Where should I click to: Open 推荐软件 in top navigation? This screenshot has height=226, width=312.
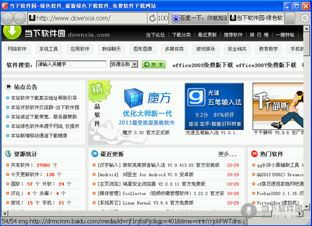tap(233, 35)
